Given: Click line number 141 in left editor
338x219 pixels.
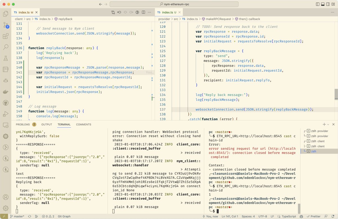Looking at the screenshot, I should (x=19, y=72).
